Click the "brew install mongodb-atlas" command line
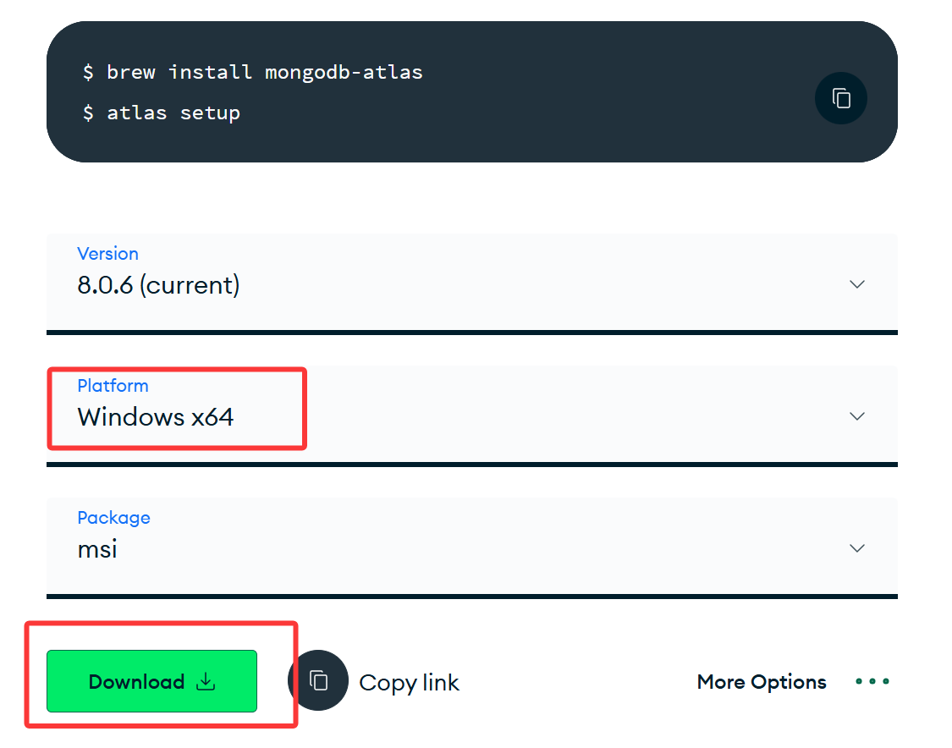This screenshot has height=748, width=952. (264, 72)
